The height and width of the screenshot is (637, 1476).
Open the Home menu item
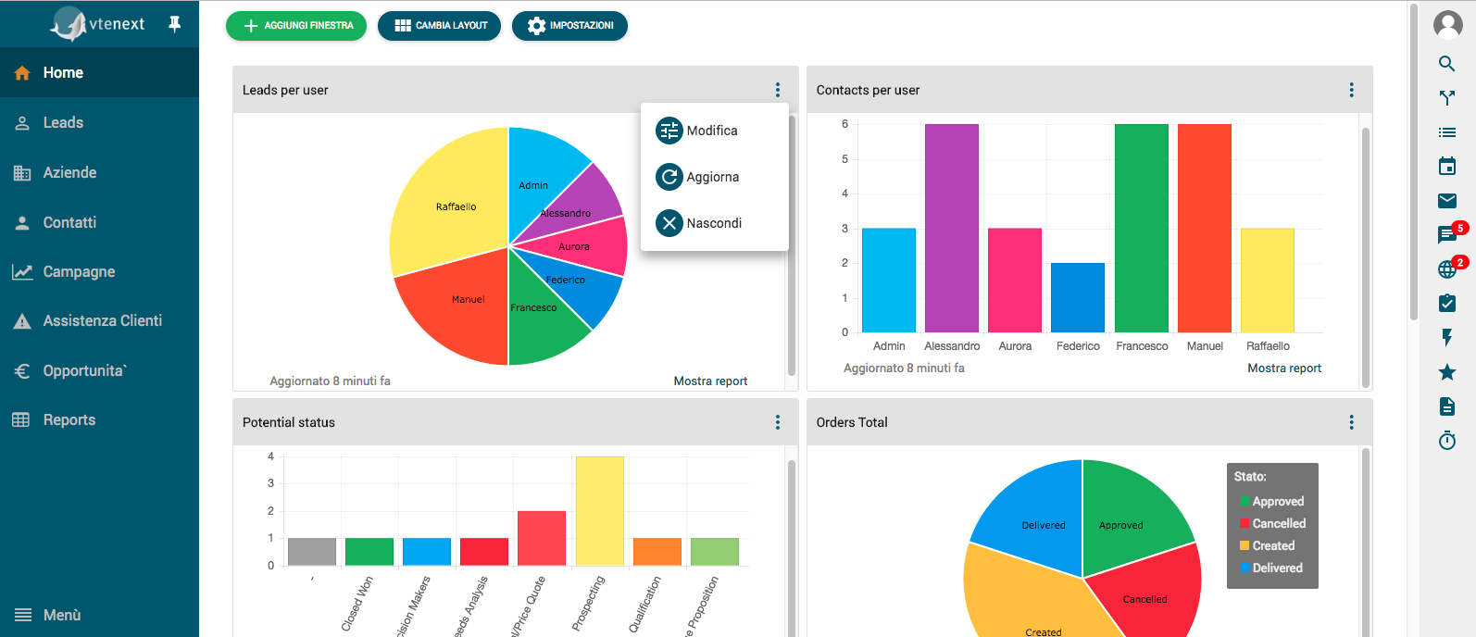(99, 72)
